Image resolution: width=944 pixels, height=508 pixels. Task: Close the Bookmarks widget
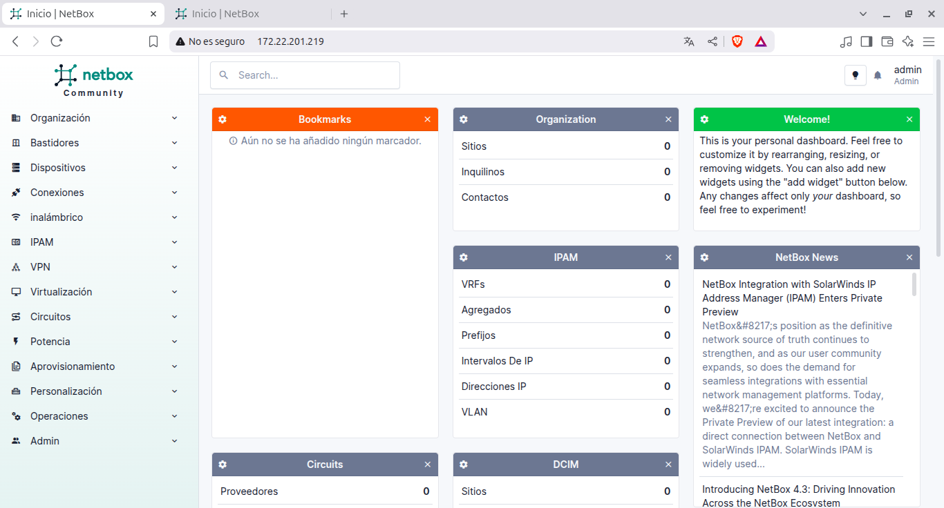point(427,119)
